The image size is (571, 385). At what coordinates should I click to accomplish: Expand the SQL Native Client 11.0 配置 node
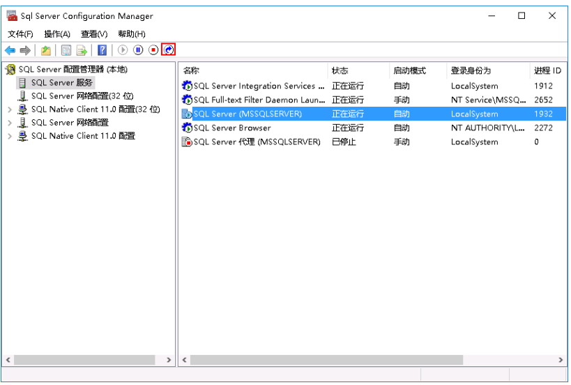coord(10,136)
